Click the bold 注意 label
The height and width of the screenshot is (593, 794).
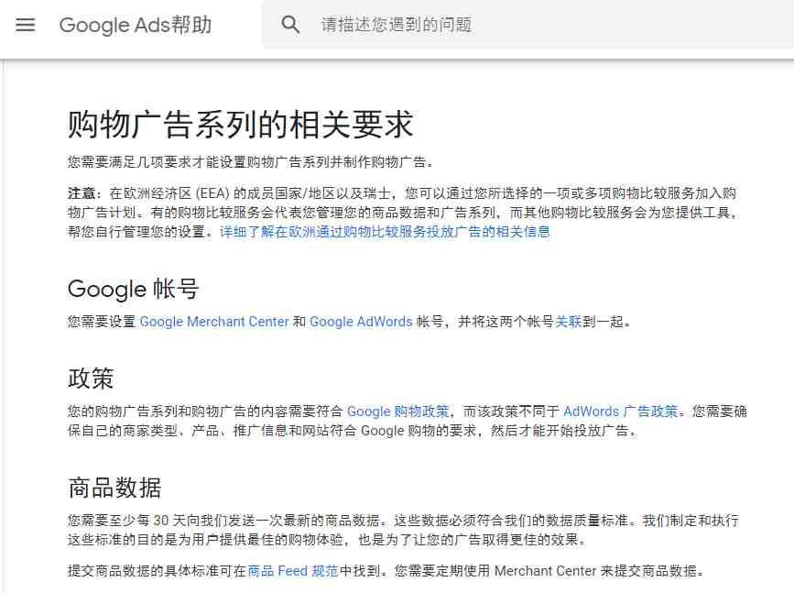(x=82, y=193)
